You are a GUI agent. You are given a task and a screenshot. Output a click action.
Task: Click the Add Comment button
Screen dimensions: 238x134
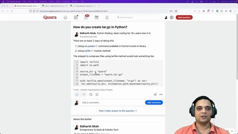click(154, 103)
